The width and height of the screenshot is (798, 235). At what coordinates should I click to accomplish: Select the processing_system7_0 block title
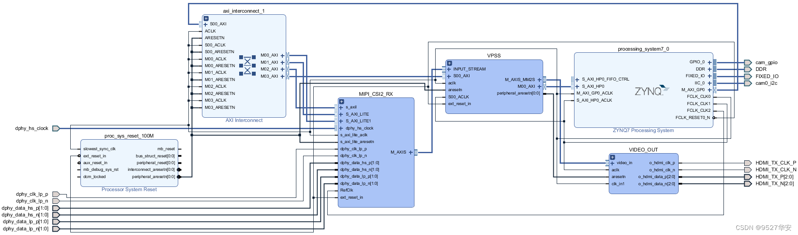643,49
